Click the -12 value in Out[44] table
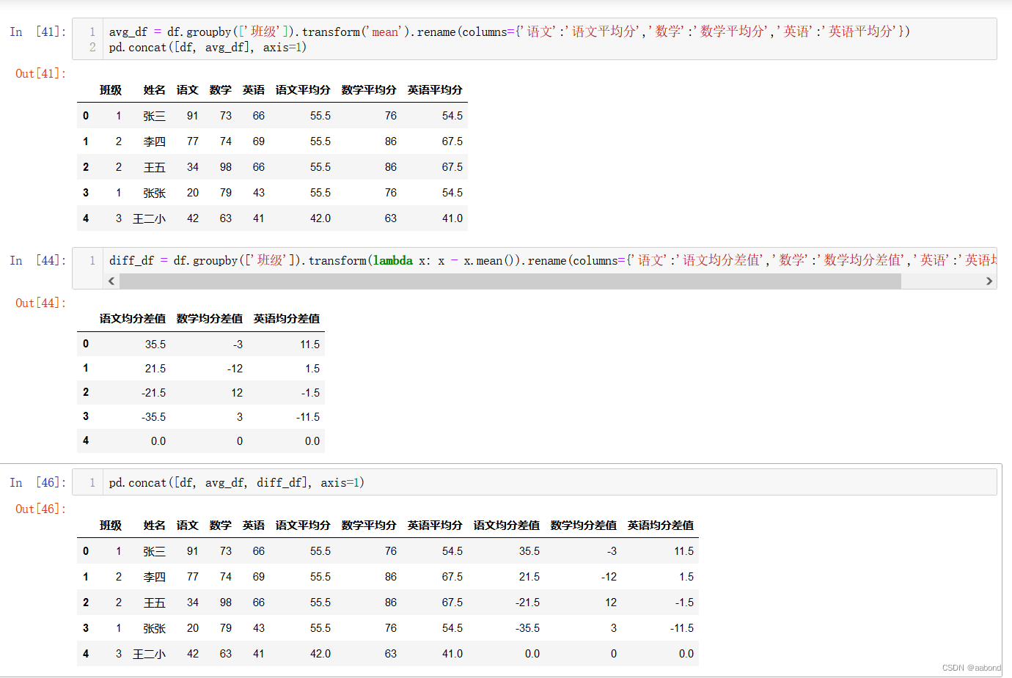 pyautogui.click(x=235, y=369)
